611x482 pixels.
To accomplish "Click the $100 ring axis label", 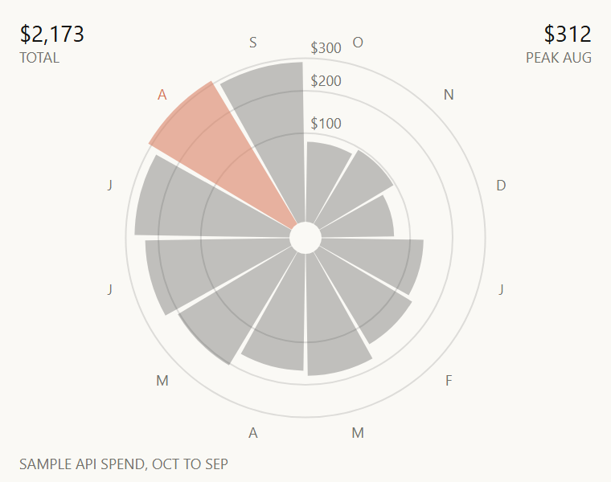I will tap(326, 124).
